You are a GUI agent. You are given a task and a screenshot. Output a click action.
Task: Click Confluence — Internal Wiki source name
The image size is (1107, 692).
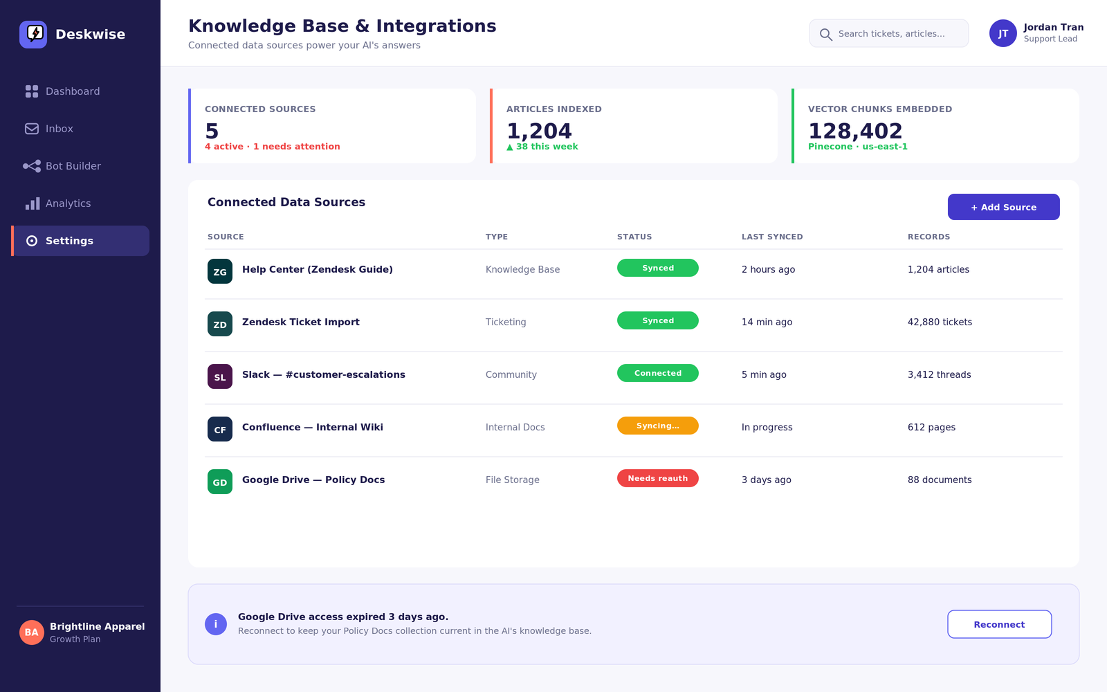pos(313,427)
